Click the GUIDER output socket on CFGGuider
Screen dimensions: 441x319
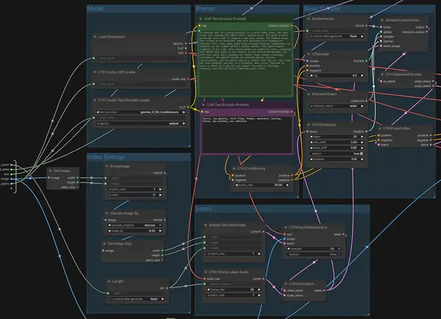367,61
